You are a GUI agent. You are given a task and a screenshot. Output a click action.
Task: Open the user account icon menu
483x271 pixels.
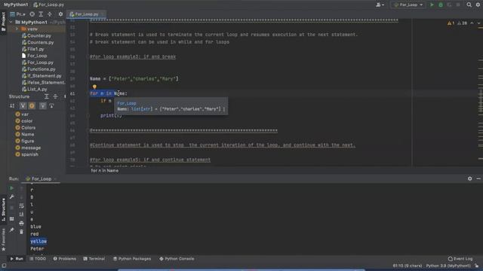click(380, 5)
